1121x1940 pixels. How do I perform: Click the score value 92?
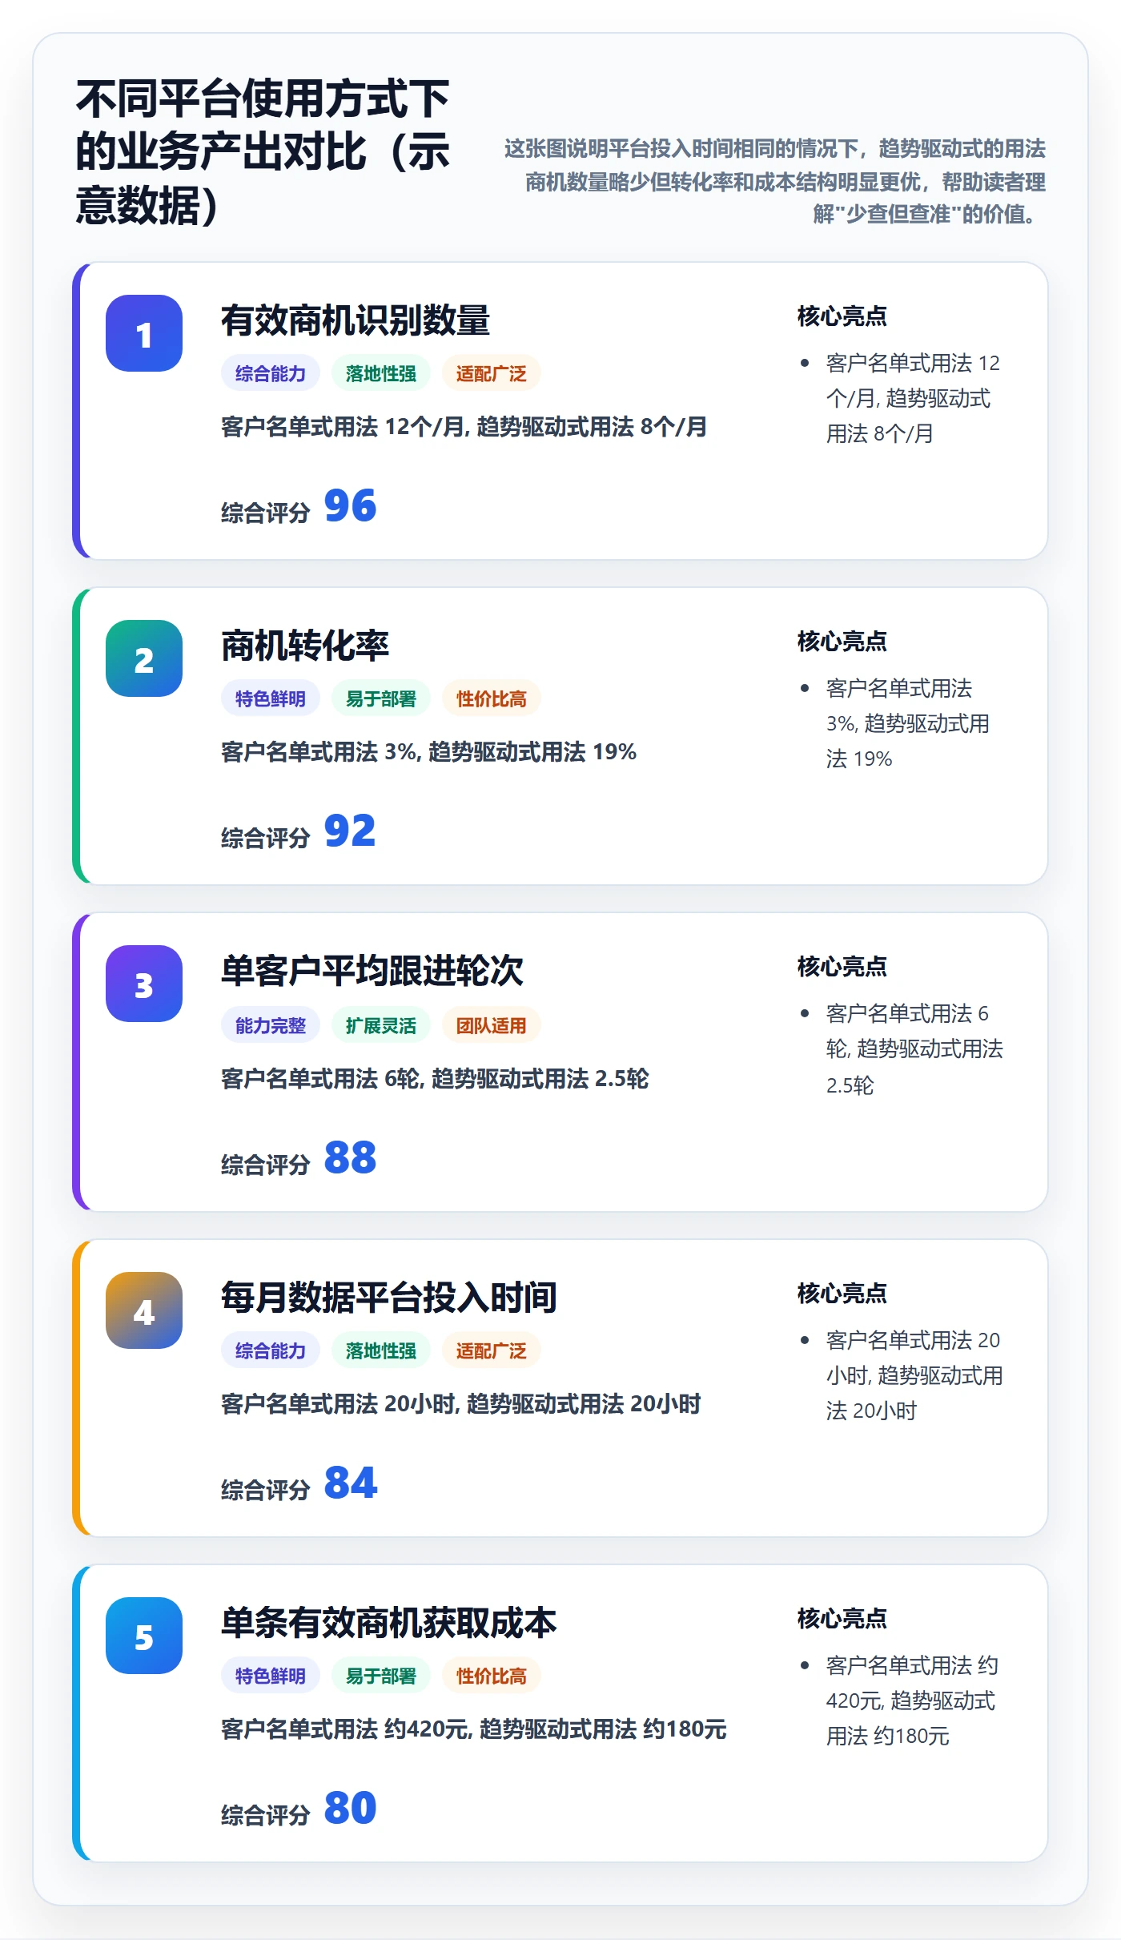350,831
